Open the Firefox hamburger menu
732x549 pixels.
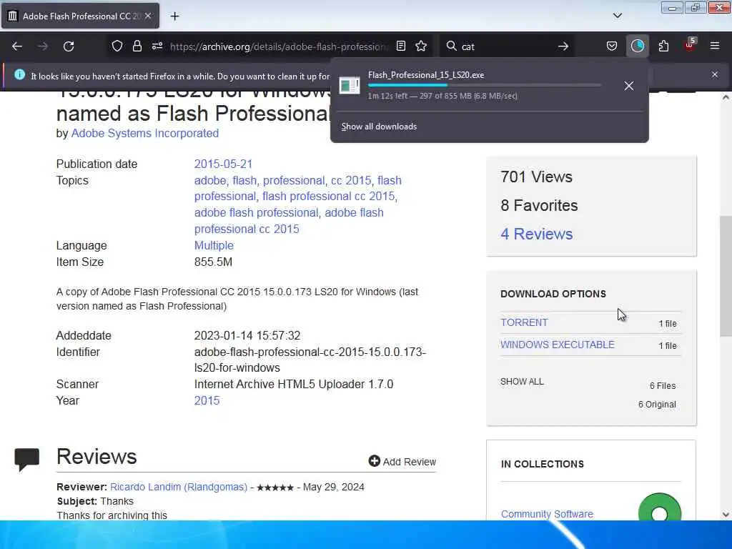[715, 46]
